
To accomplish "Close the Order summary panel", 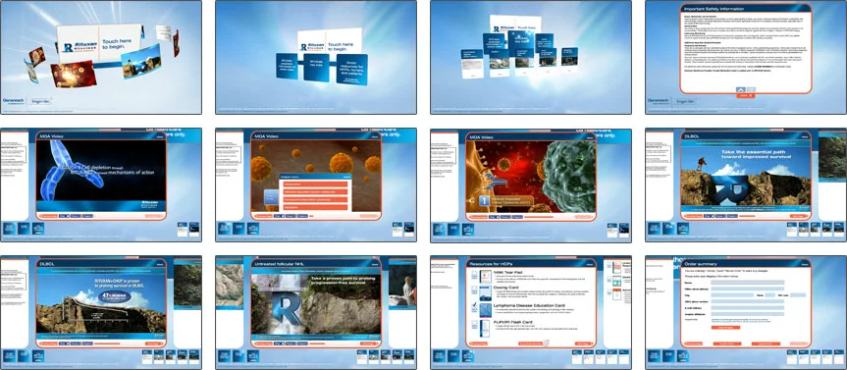I will (x=805, y=264).
